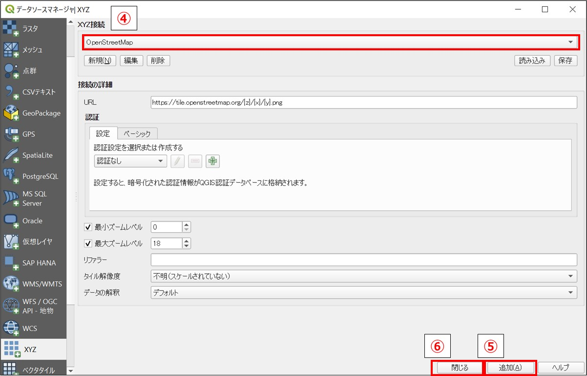Open the Vector Tile (ベクタタイル) source
The height and width of the screenshot is (376, 587).
[x=33, y=369]
